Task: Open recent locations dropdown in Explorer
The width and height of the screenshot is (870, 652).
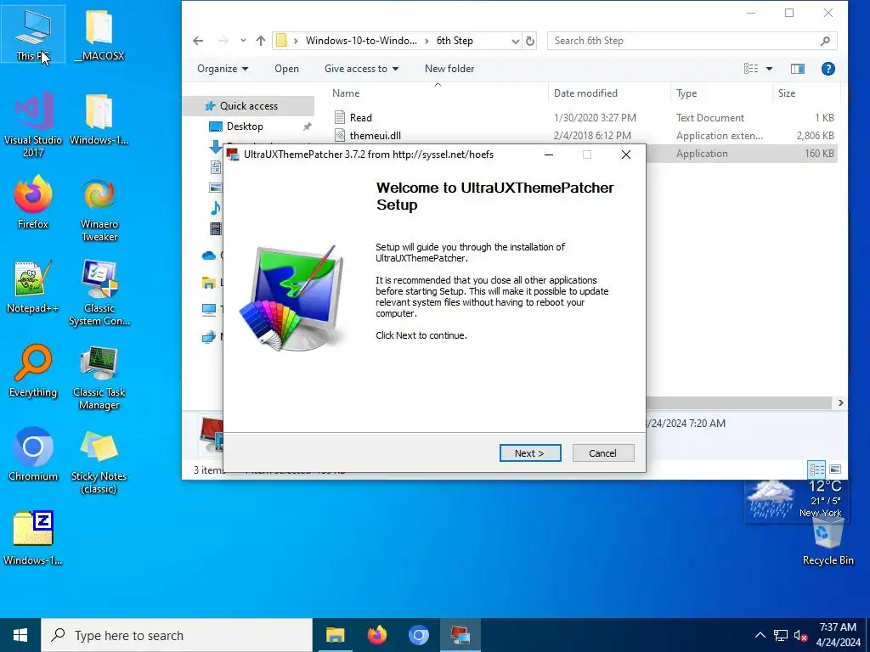Action: coord(243,41)
